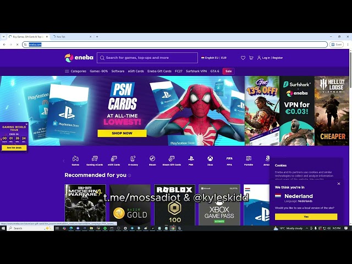Open the Roblox 100 product card

pos(175,205)
